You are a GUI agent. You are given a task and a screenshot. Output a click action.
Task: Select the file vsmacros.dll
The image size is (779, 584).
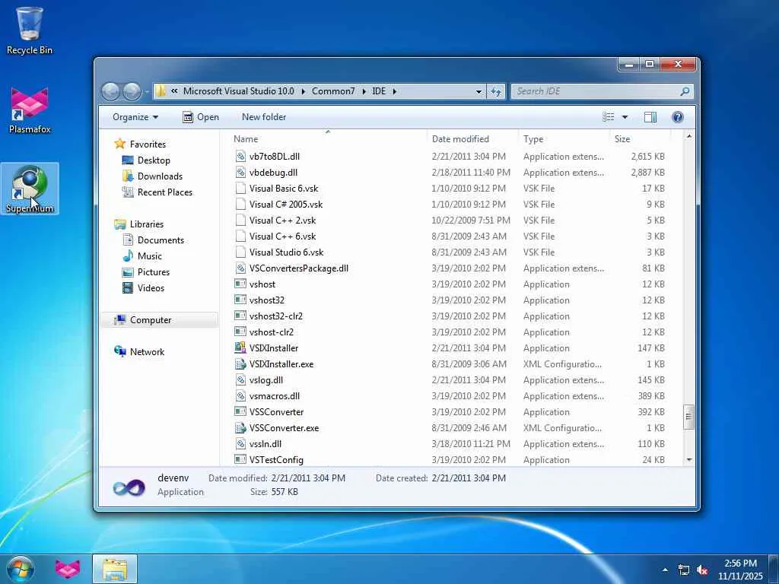(x=274, y=396)
